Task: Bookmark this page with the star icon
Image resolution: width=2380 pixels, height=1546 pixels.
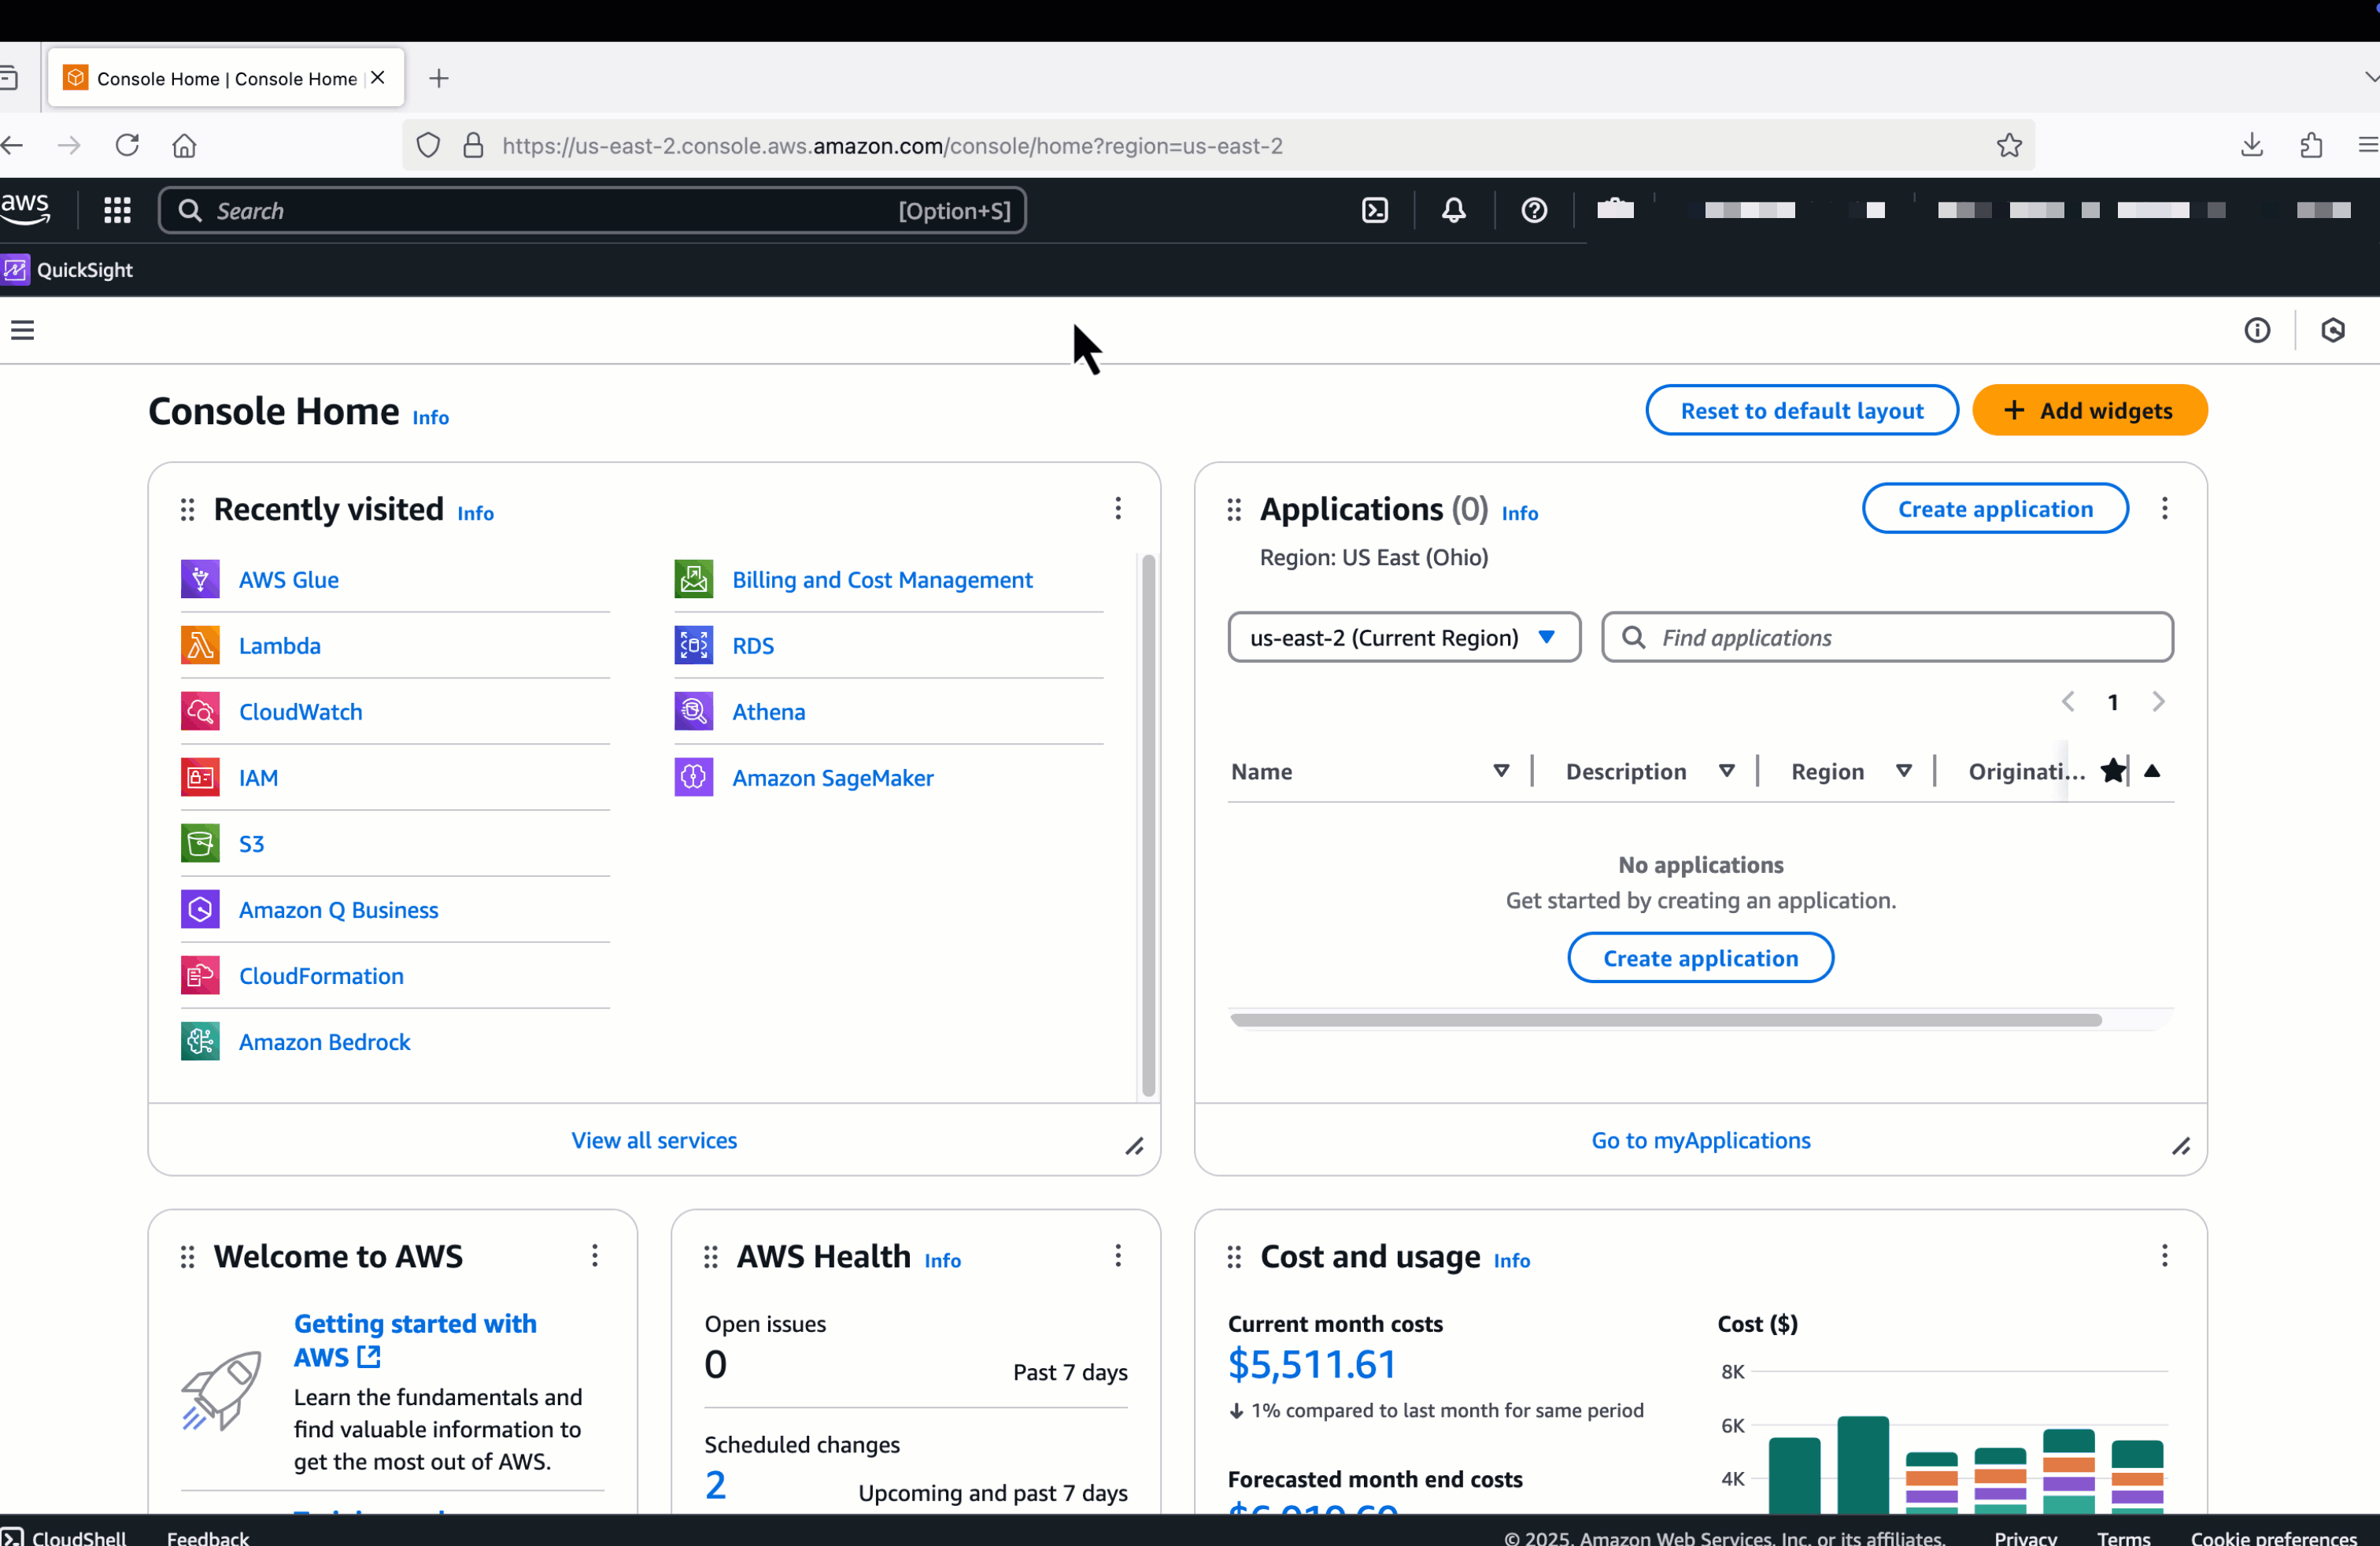Action: [2009, 146]
